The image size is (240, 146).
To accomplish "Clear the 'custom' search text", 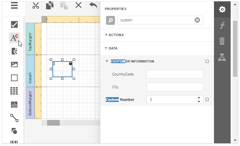I will pyautogui.click(x=197, y=20).
